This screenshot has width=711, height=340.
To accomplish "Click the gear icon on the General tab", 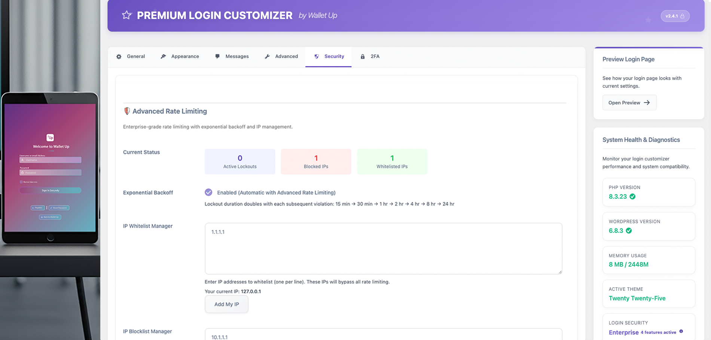I will pyautogui.click(x=119, y=56).
